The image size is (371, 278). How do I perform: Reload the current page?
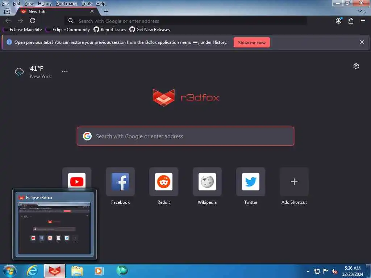pos(33,21)
